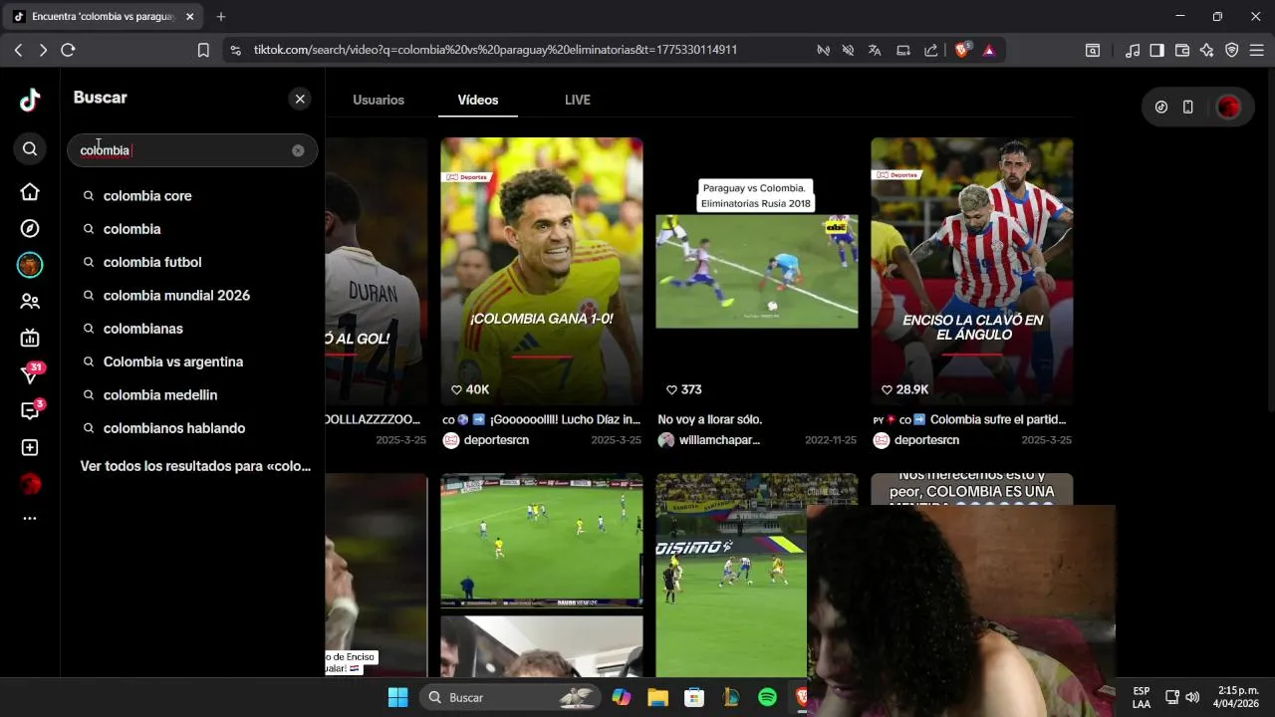1275x717 pixels.
Task: Click the '¡Goooooollll! Lucho Díaz in...' caption
Action: [565, 419]
